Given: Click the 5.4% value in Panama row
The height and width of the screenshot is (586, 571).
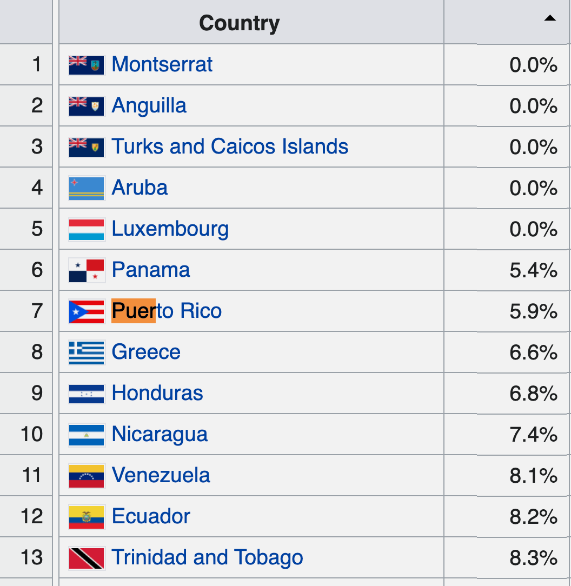Looking at the screenshot, I should click(x=533, y=270).
